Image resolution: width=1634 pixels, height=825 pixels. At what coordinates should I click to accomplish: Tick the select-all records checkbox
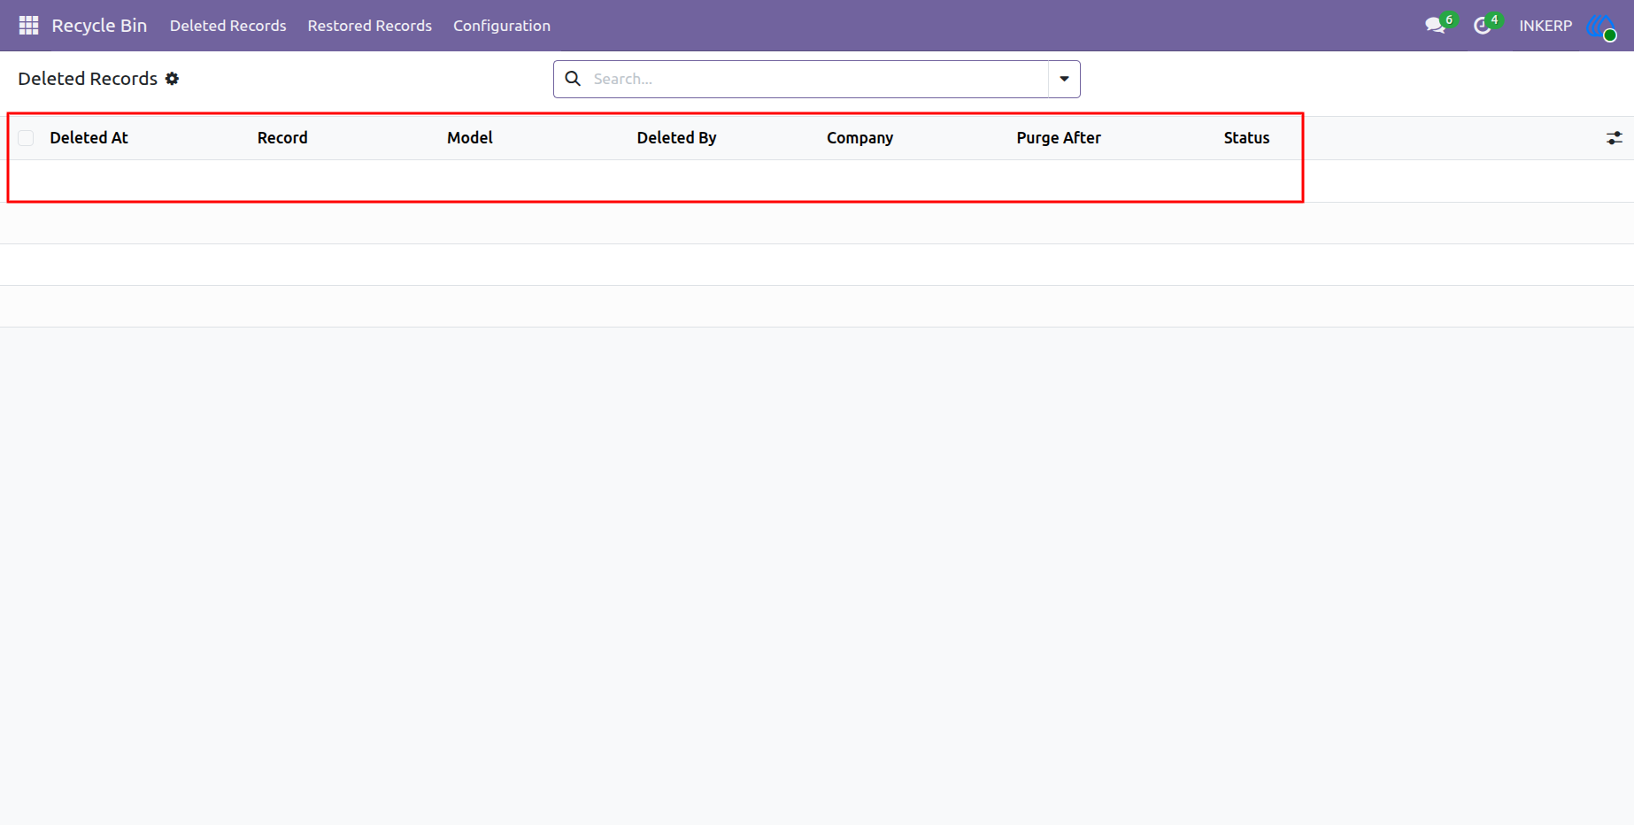[26, 138]
